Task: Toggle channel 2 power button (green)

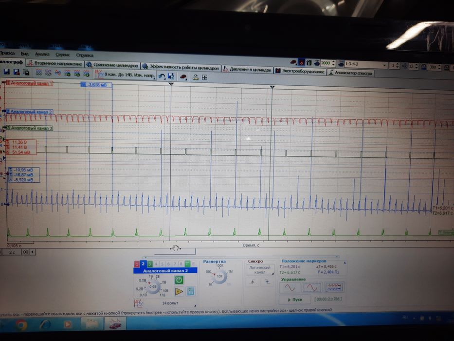Action: (179, 280)
